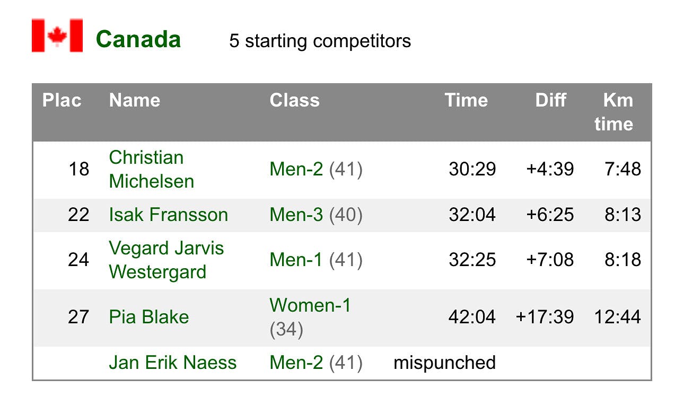The height and width of the screenshot is (406, 684).
Task: Open Jan Erik Naess's results link
Action: pos(173,363)
